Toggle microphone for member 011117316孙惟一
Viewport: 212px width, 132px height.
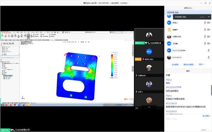(208, 50)
